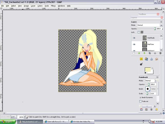Reset colors to default black and white
This screenshot has height=124, width=165.
tap(145, 73)
